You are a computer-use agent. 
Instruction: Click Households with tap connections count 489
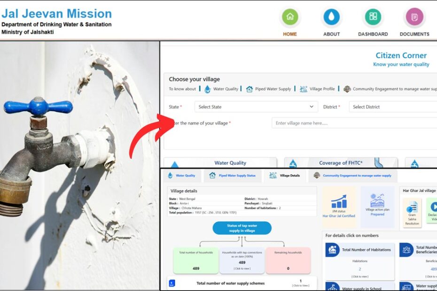coord(242,262)
